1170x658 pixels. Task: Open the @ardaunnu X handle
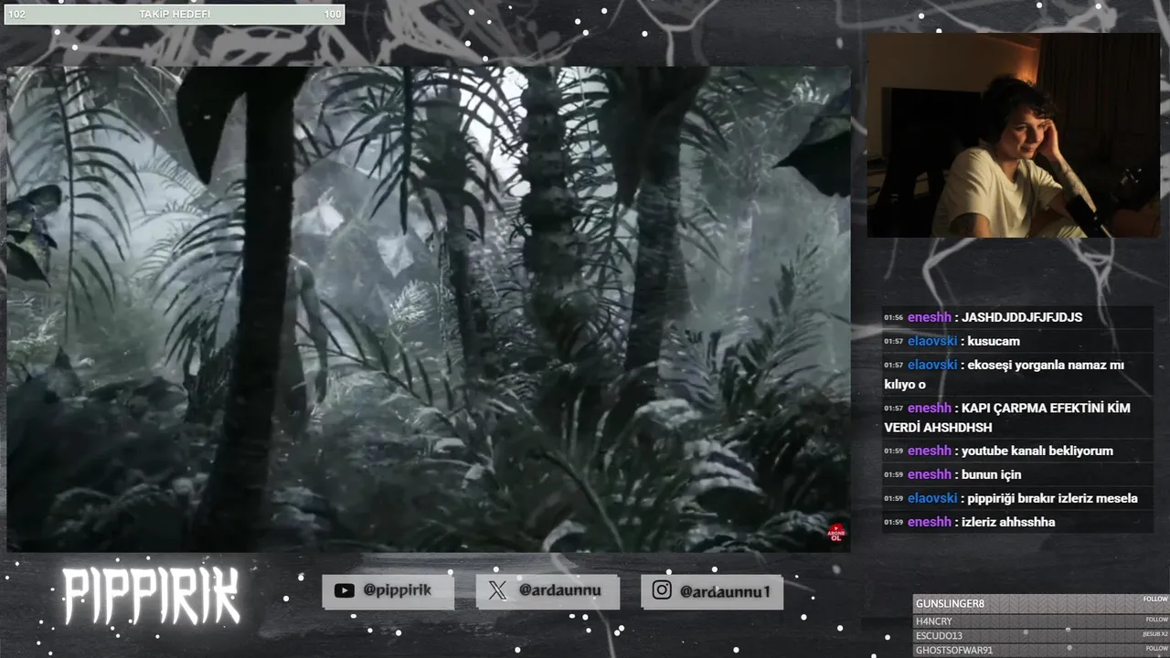[x=559, y=590]
